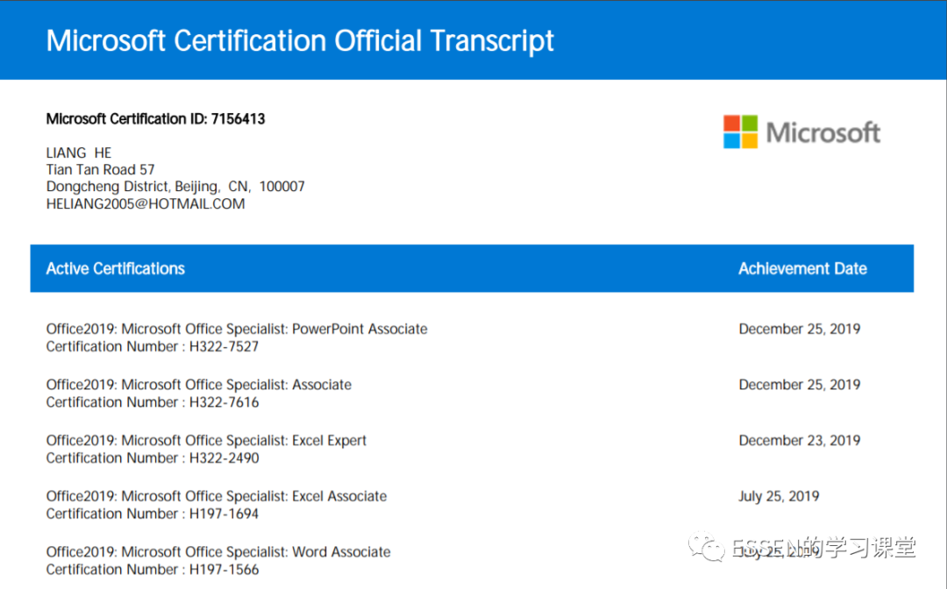Click 'Certification Number : H197-1566'
Screen dimensions: 947x589
tap(153, 569)
